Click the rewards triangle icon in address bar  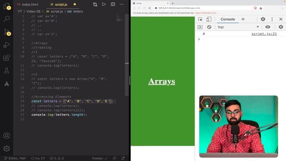click(261, 8)
